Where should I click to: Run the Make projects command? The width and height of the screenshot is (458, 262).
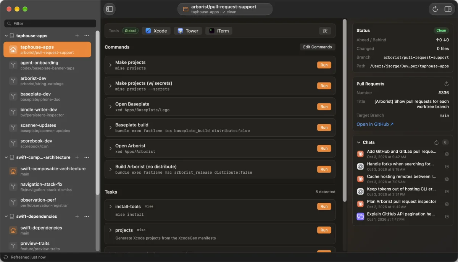[x=324, y=65]
